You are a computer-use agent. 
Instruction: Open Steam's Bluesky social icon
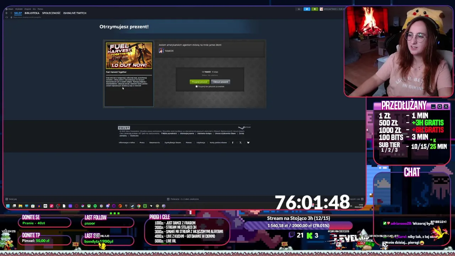(248, 143)
